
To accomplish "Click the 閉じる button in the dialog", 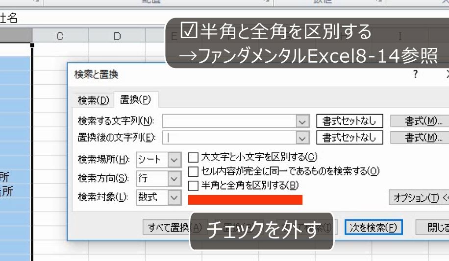I will click(432, 227).
